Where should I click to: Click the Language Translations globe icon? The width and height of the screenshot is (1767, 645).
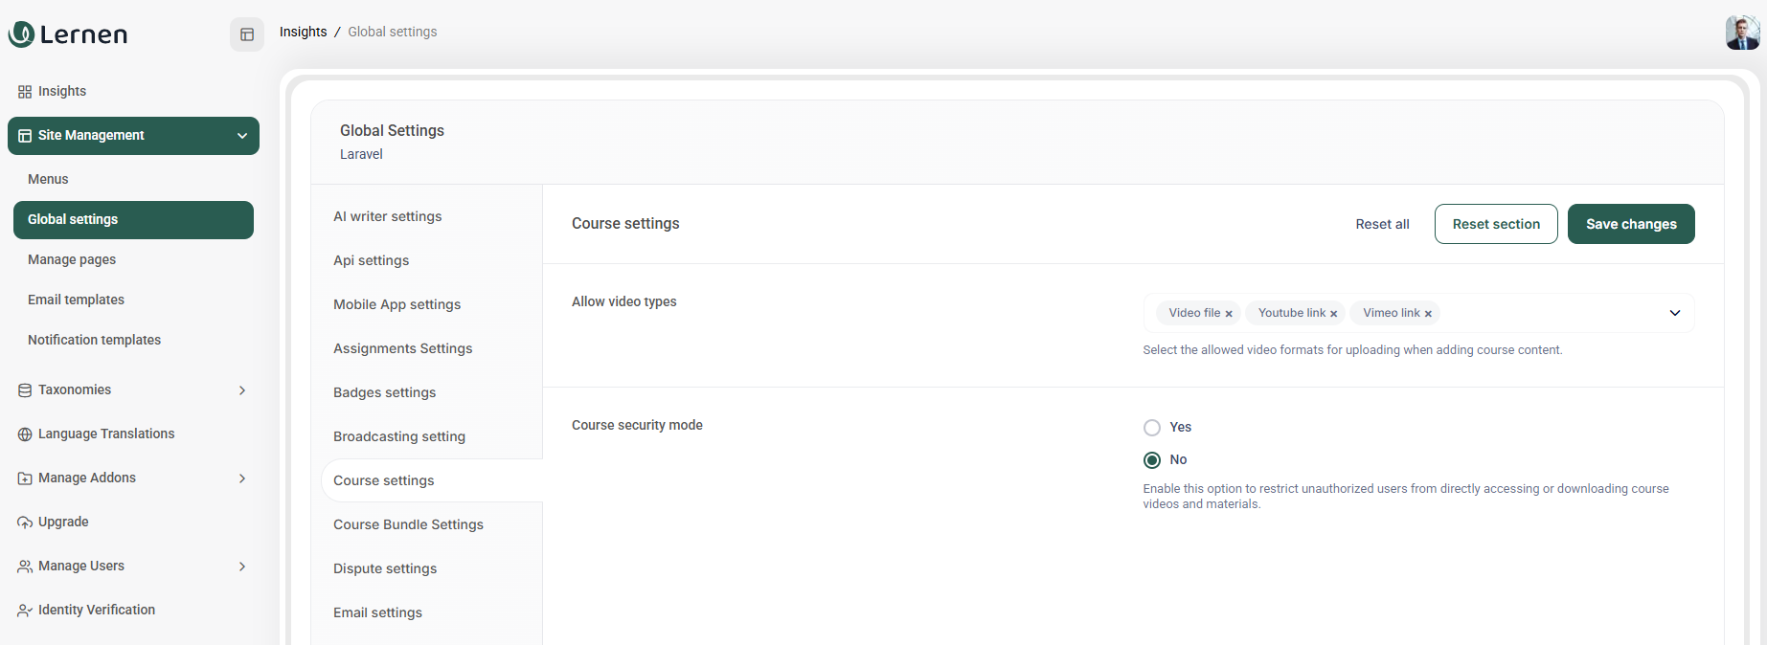[x=25, y=434]
